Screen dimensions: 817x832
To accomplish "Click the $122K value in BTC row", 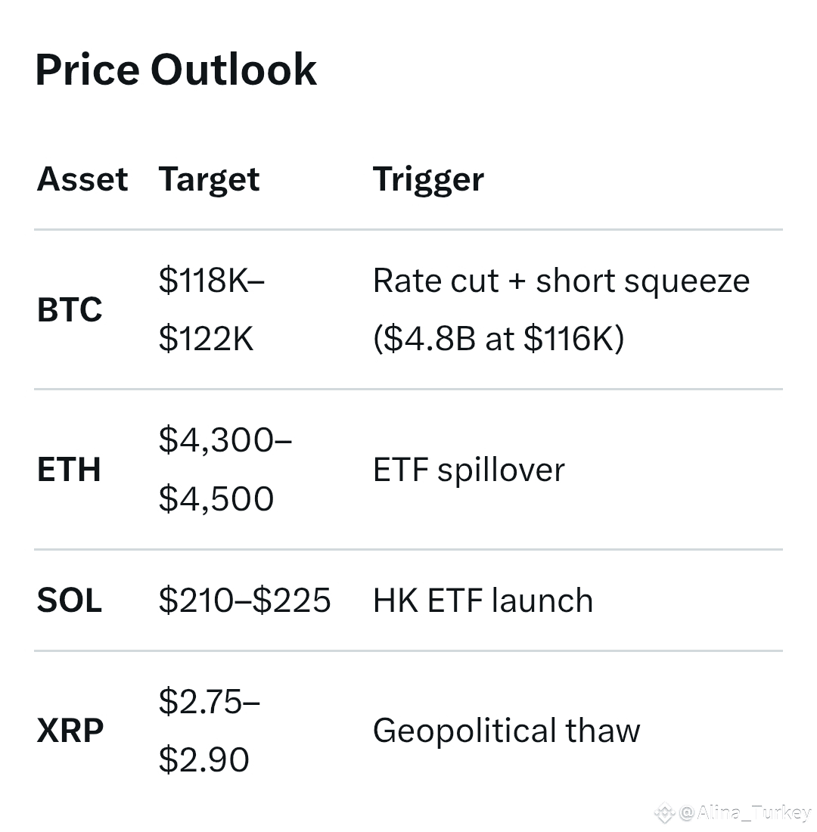I will tap(206, 339).
